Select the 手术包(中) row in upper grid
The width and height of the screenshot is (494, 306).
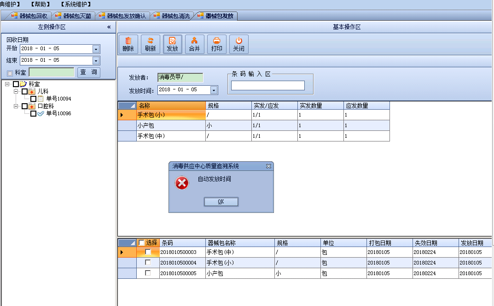coord(254,136)
